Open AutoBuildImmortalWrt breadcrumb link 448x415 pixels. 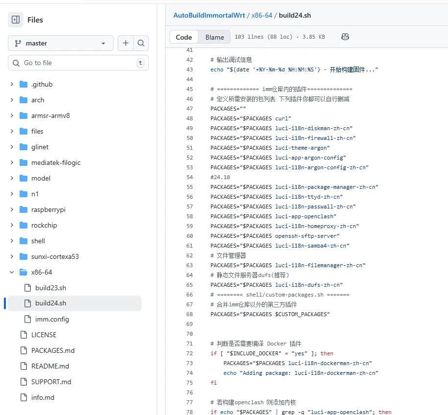coord(209,15)
